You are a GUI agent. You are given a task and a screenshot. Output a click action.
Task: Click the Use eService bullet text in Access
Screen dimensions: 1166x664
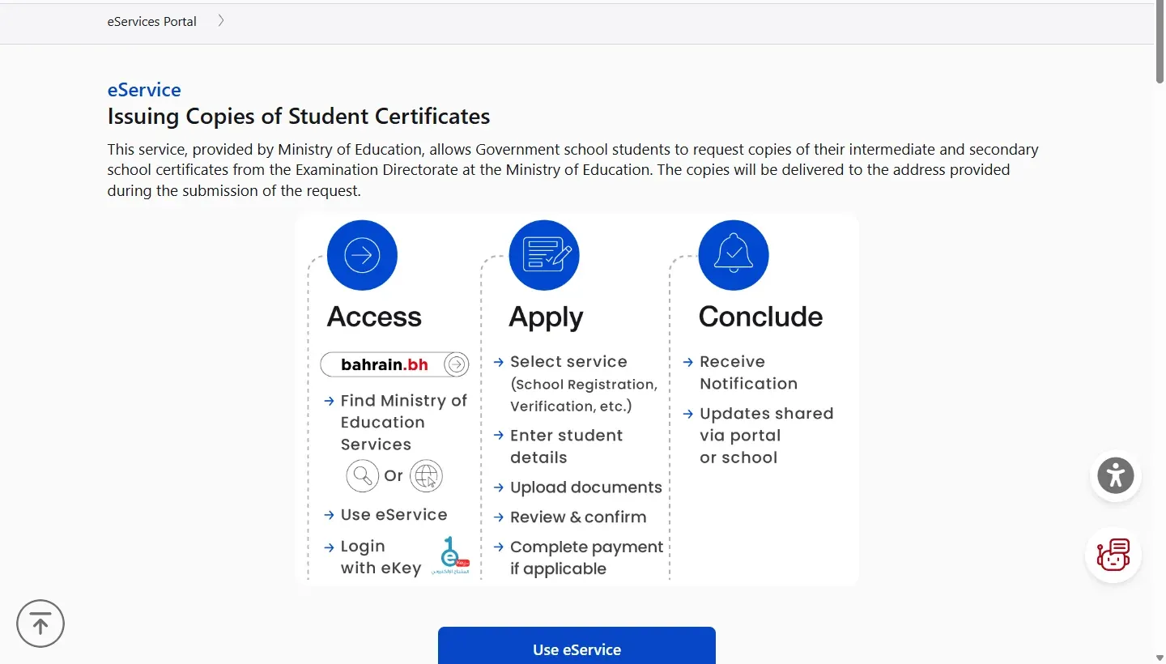394,515
